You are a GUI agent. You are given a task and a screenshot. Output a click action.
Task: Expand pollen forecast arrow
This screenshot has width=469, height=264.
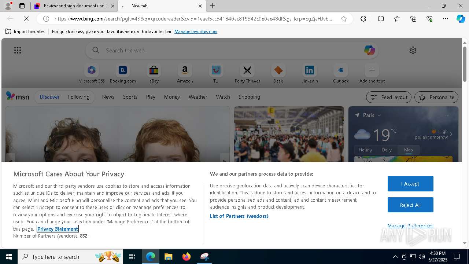pos(451,134)
